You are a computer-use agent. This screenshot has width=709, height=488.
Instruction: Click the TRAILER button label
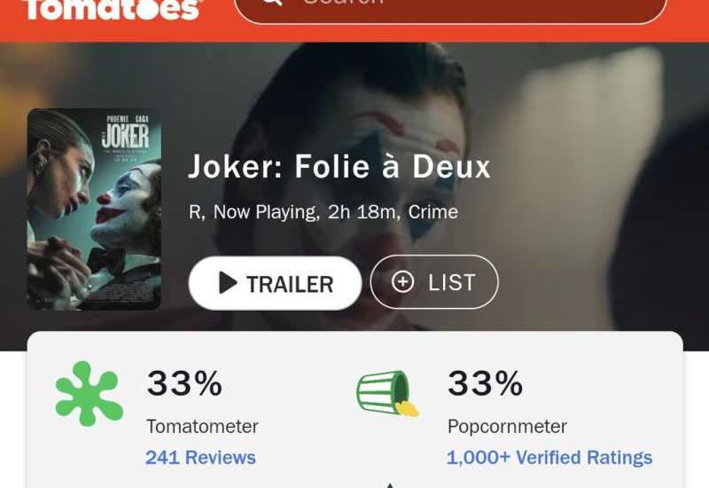pyautogui.click(x=289, y=284)
